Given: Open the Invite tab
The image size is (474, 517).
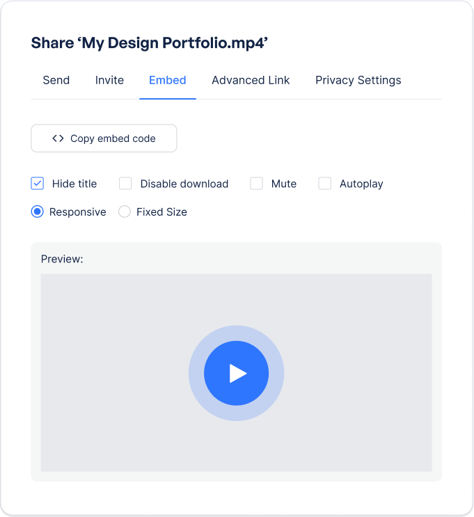Looking at the screenshot, I should (x=109, y=80).
